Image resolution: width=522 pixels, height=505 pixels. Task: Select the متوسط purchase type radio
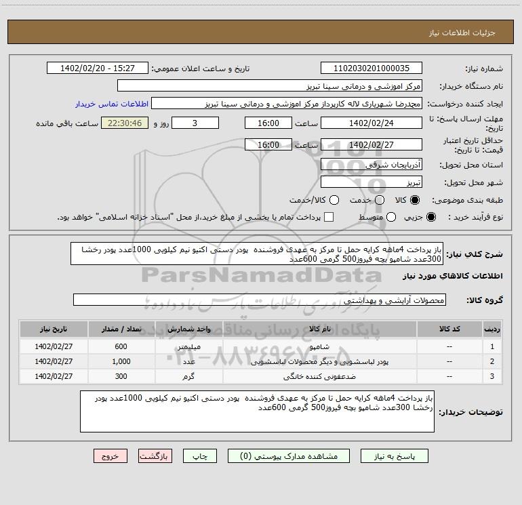[x=391, y=217]
